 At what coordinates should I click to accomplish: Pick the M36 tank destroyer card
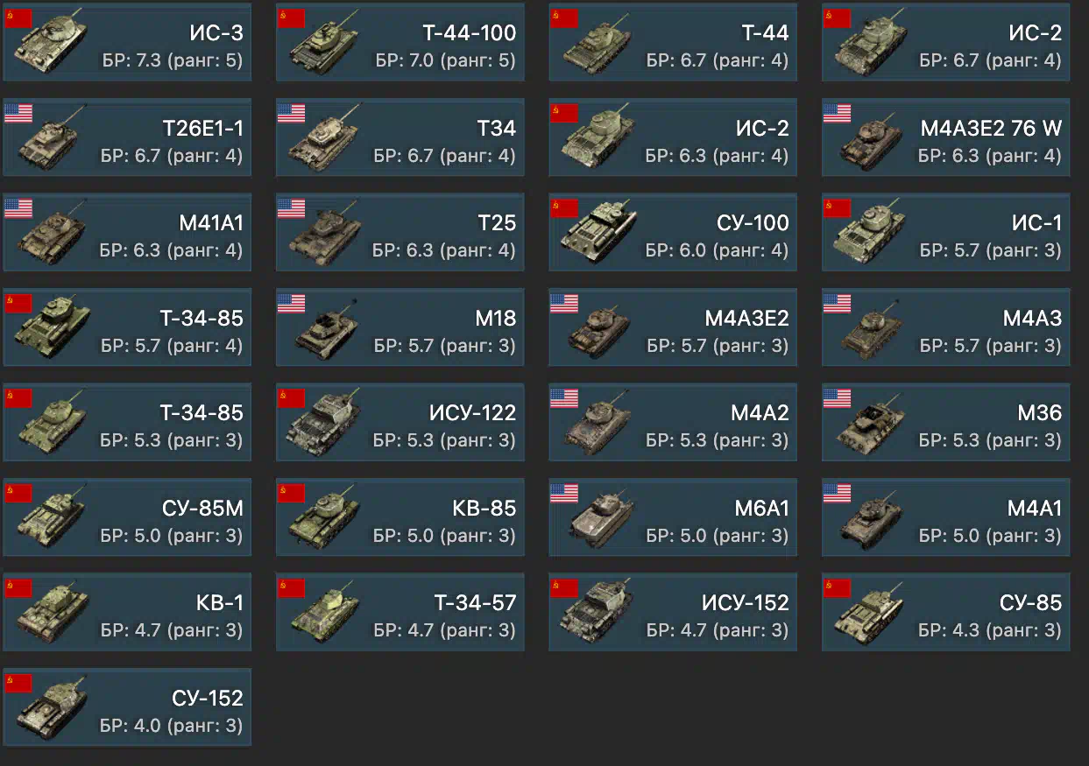pyautogui.click(x=946, y=422)
